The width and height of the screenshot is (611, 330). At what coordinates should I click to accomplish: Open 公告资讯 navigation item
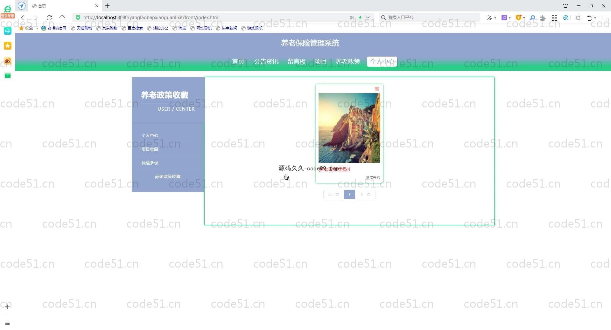pyautogui.click(x=266, y=62)
